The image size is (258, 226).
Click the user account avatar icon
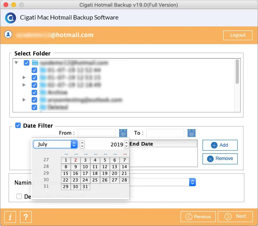click(x=8, y=34)
